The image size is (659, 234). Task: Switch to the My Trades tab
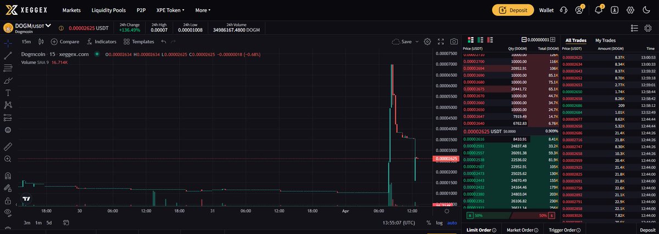[x=605, y=41]
